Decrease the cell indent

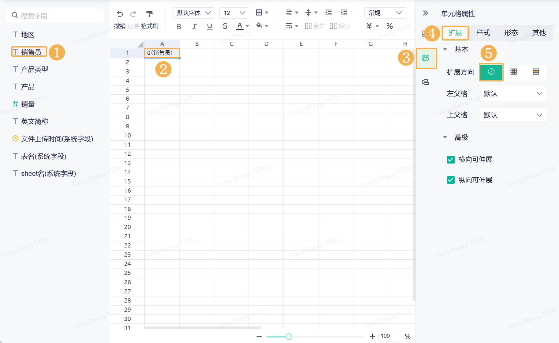coord(328,13)
